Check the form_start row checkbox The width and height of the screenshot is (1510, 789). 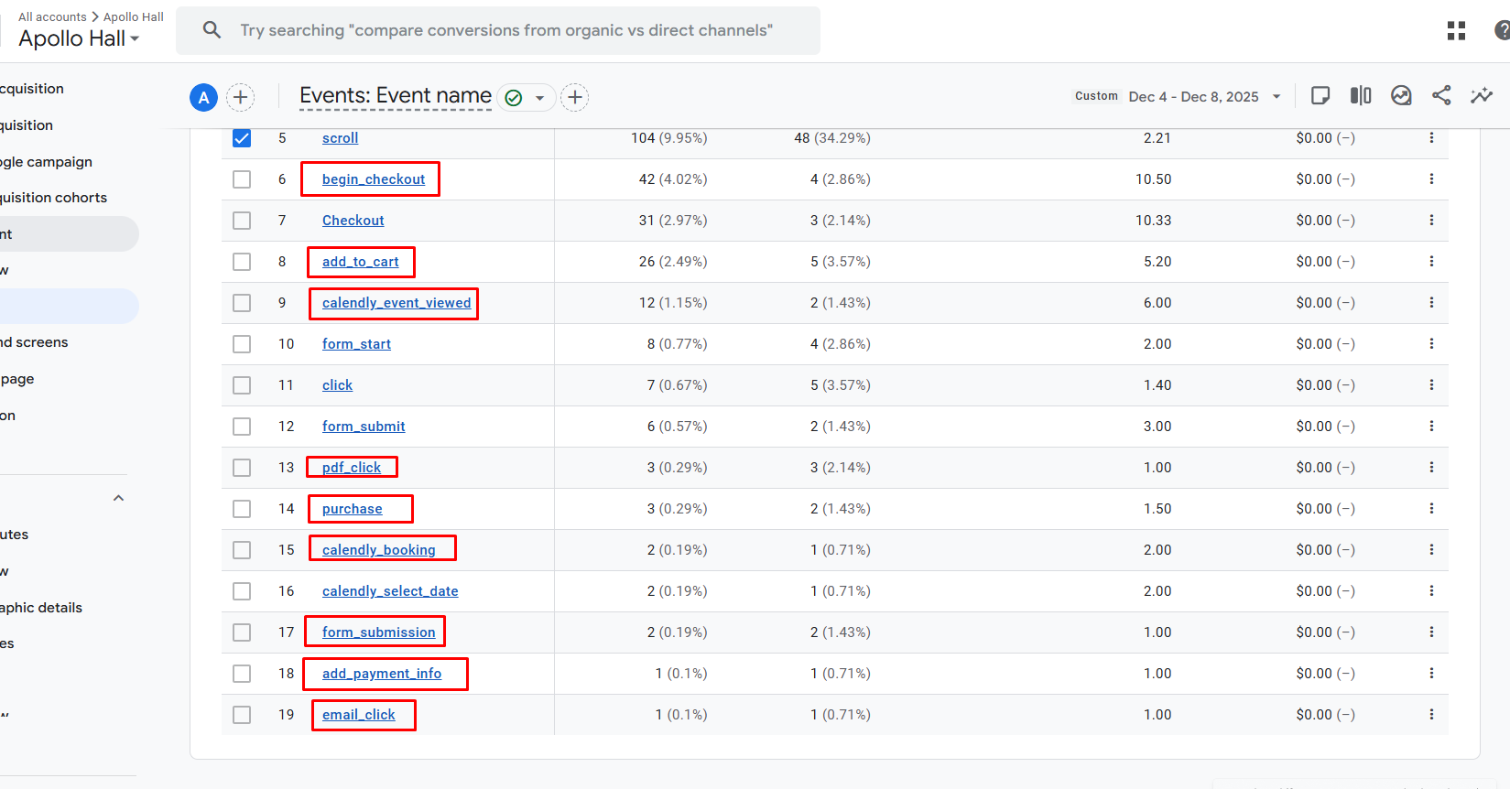pyautogui.click(x=242, y=344)
